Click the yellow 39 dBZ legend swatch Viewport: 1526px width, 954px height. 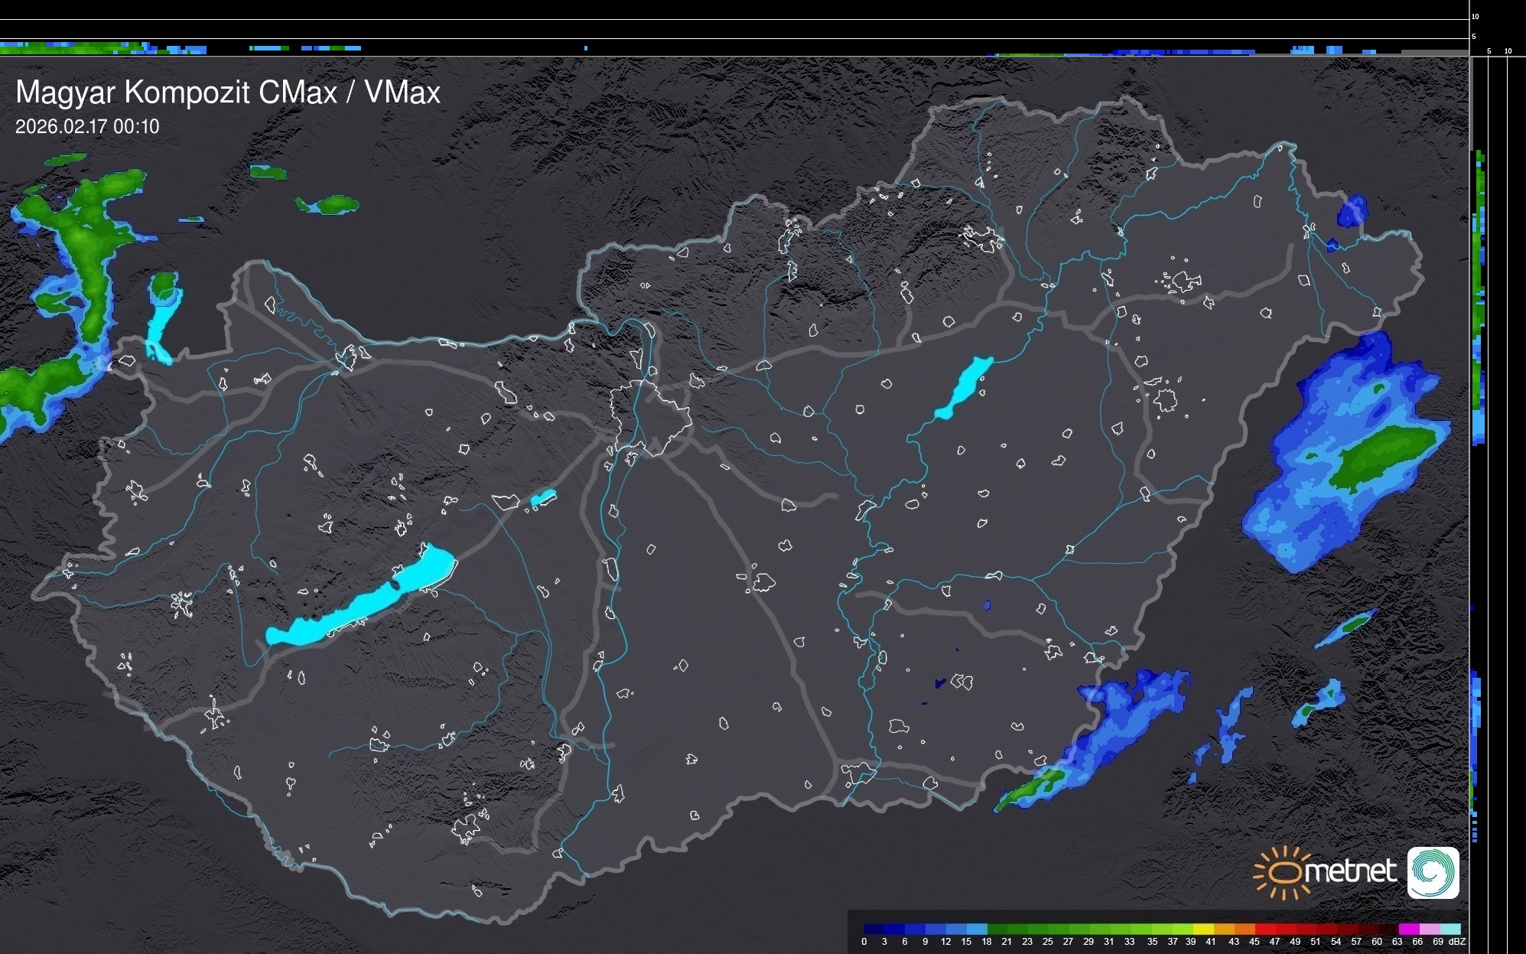[1203, 930]
